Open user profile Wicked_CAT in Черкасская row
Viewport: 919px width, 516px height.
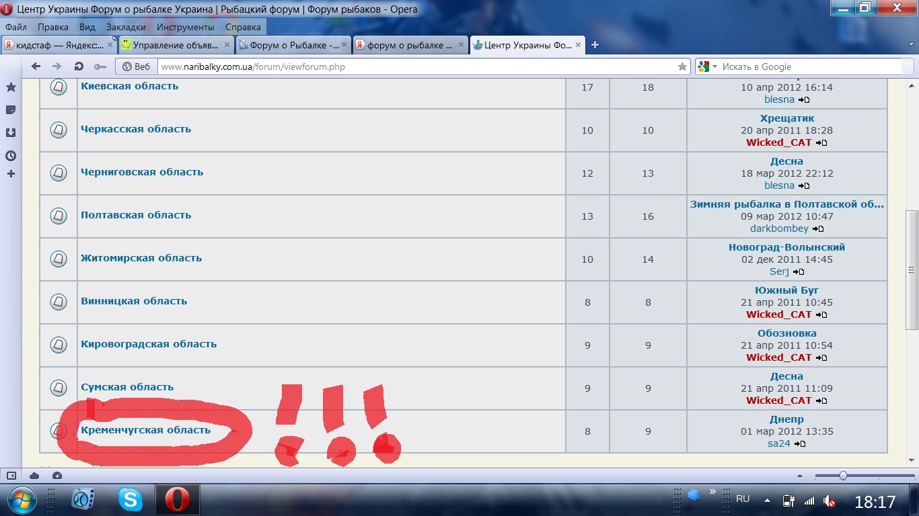[x=778, y=142]
